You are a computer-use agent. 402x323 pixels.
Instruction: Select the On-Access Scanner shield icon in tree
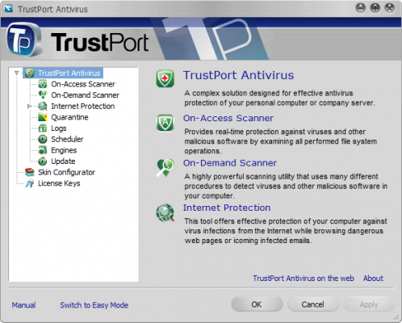[43, 84]
